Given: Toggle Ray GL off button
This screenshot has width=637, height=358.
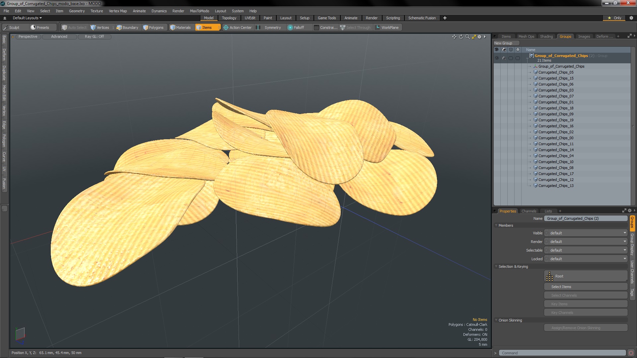Looking at the screenshot, I should [x=94, y=37].
